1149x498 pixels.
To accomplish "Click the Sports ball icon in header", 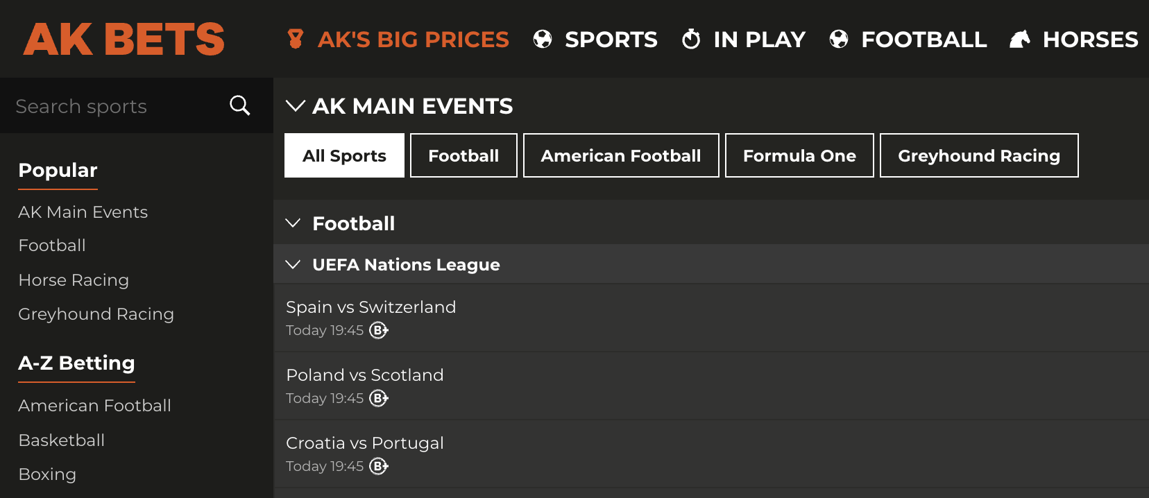I will coord(543,39).
